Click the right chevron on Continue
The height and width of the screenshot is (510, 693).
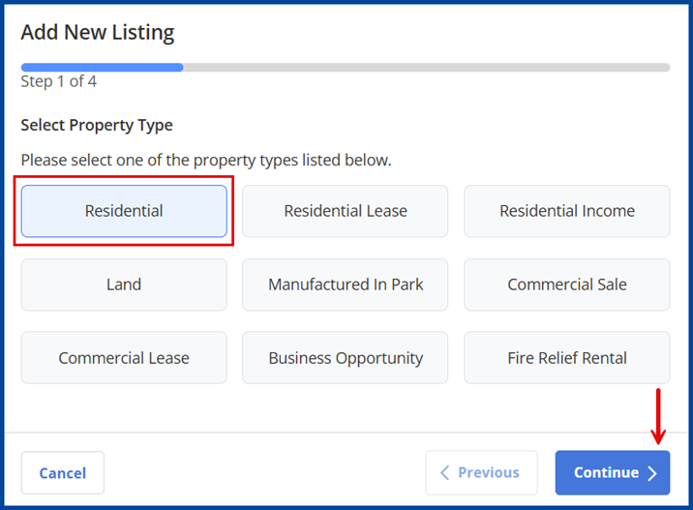point(652,473)
